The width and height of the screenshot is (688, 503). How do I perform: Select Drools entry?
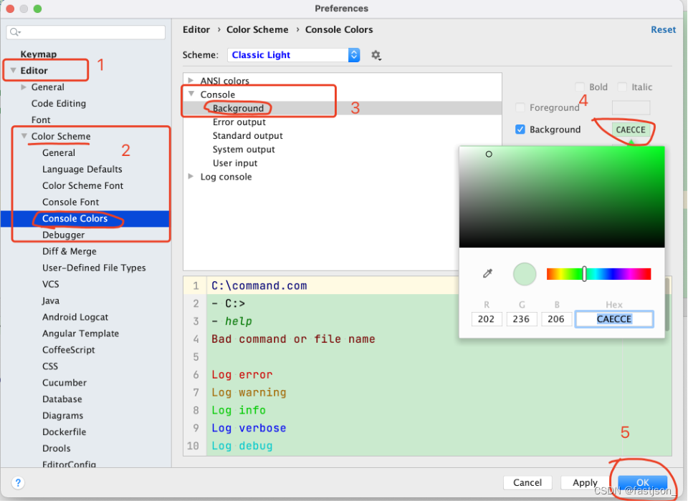[56, 448]
